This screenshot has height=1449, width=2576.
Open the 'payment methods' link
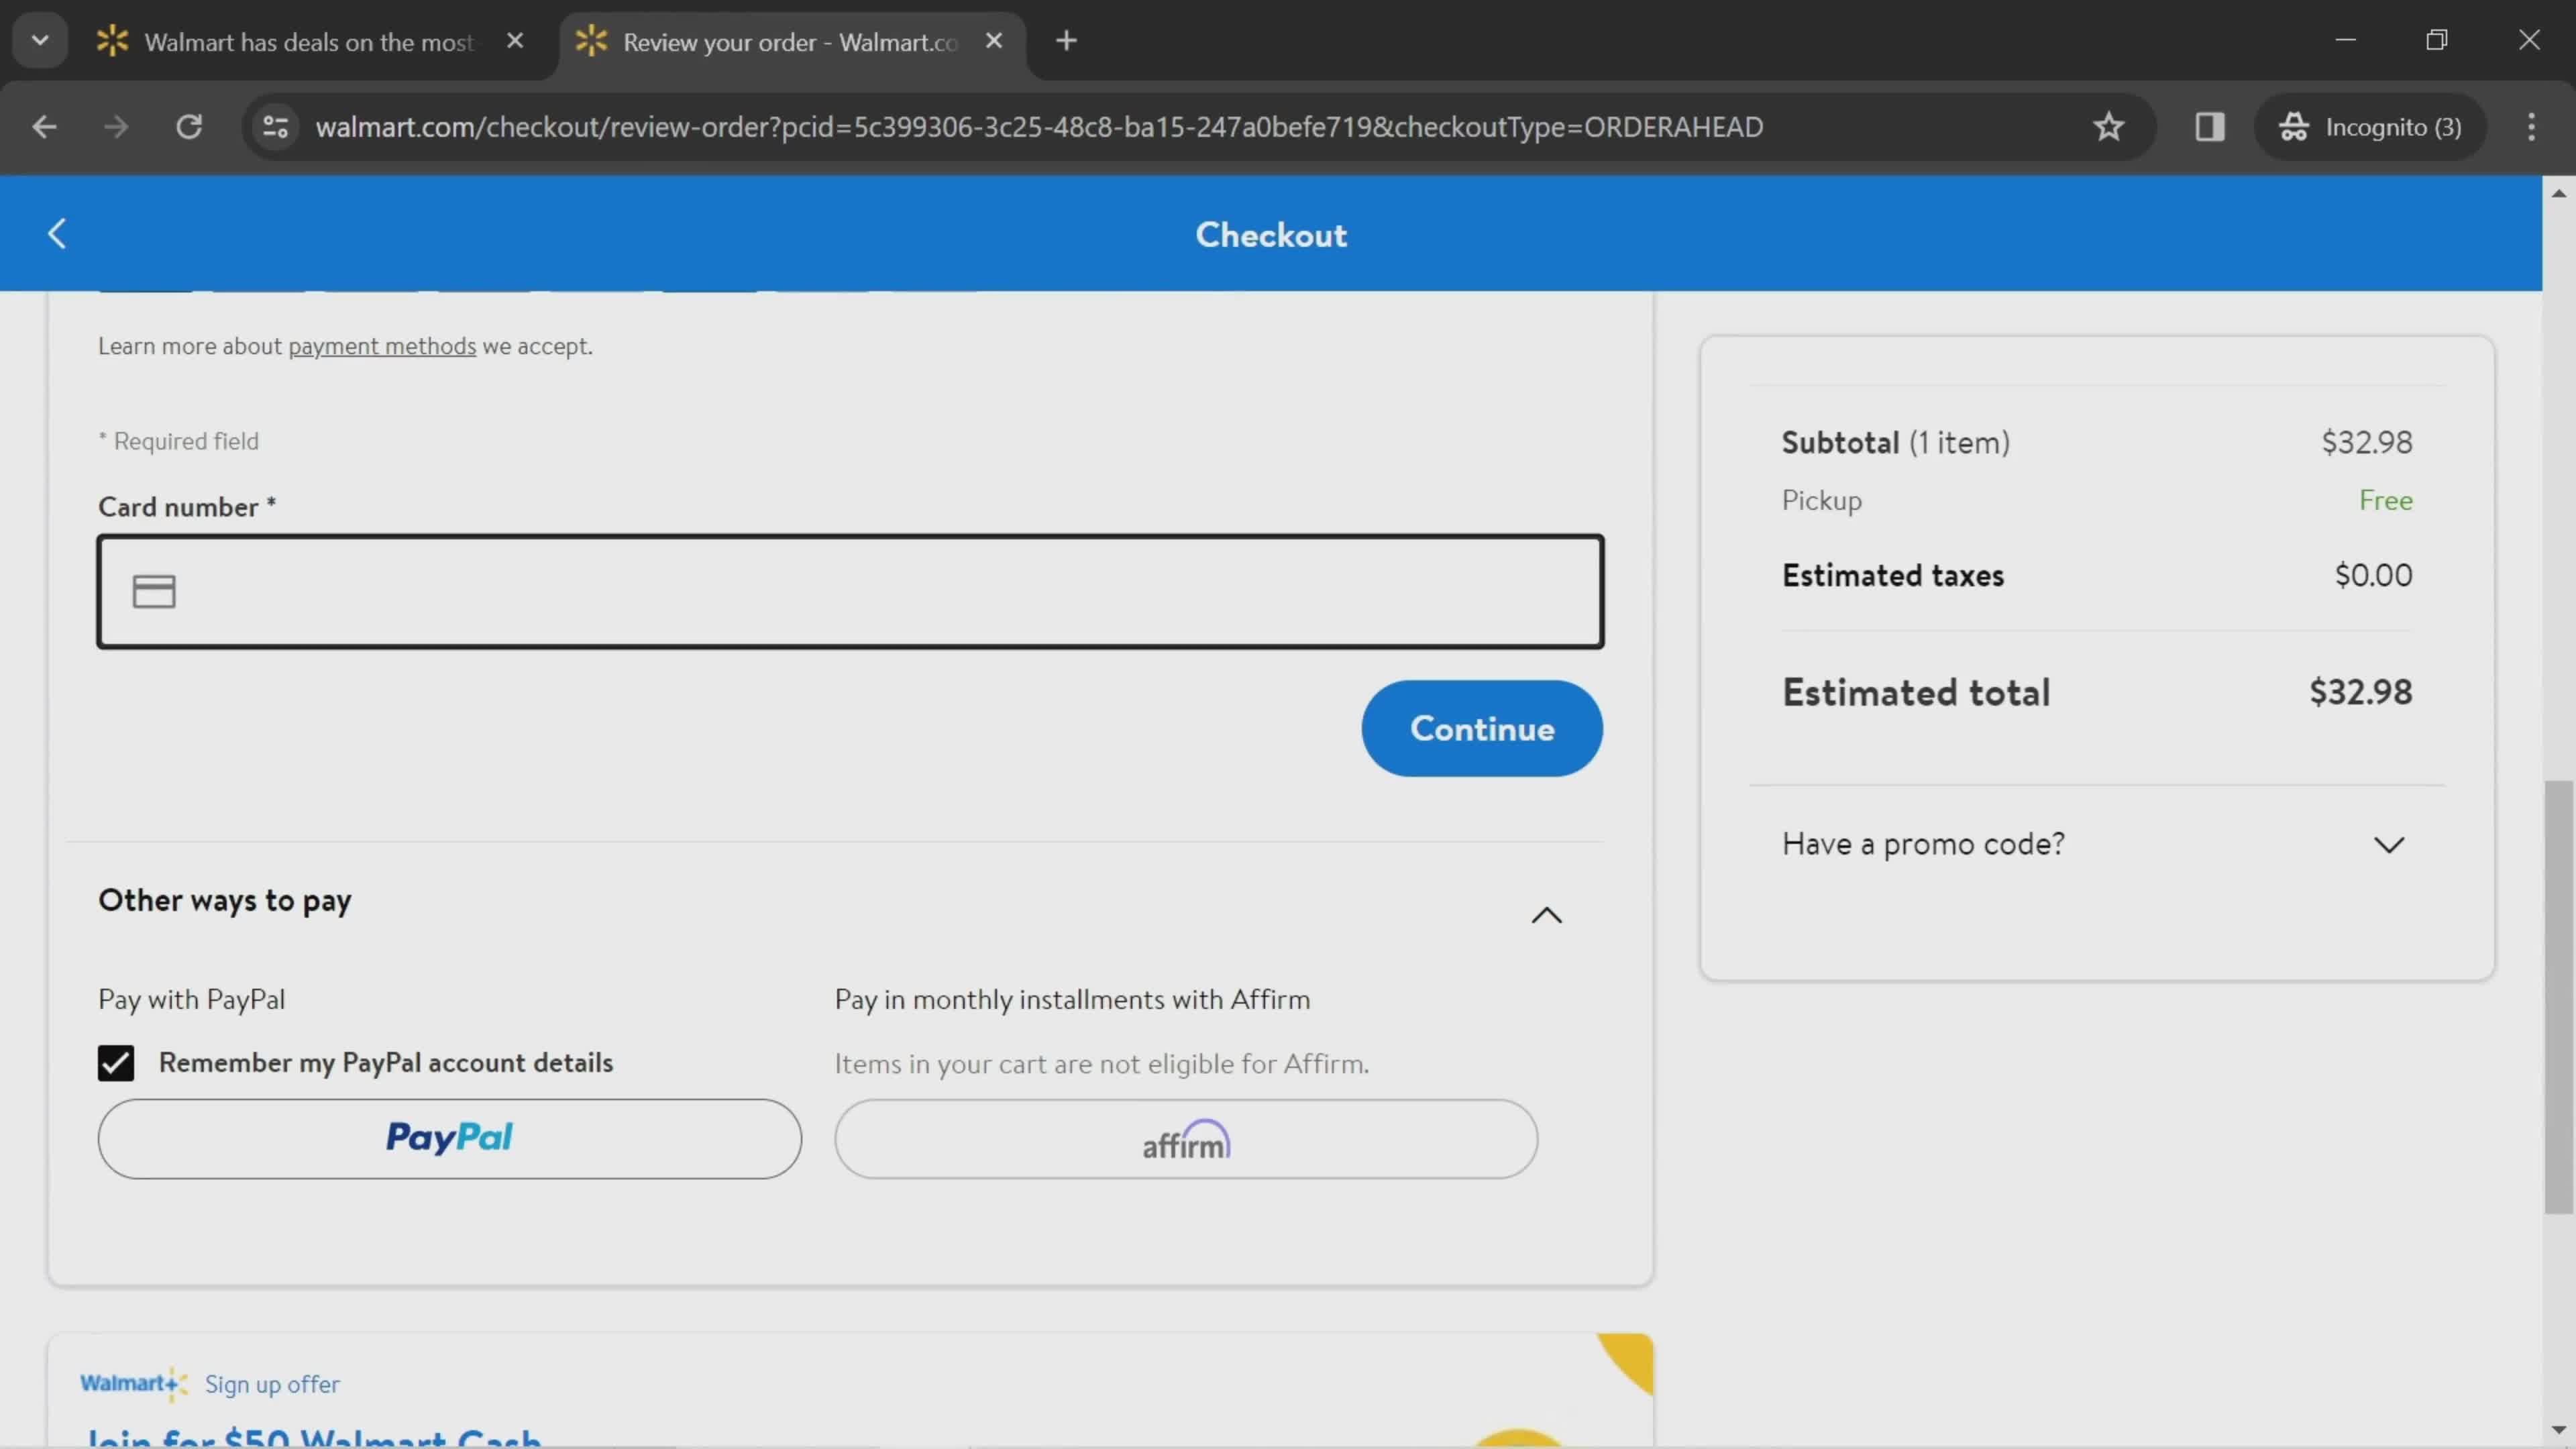[382, 346]
